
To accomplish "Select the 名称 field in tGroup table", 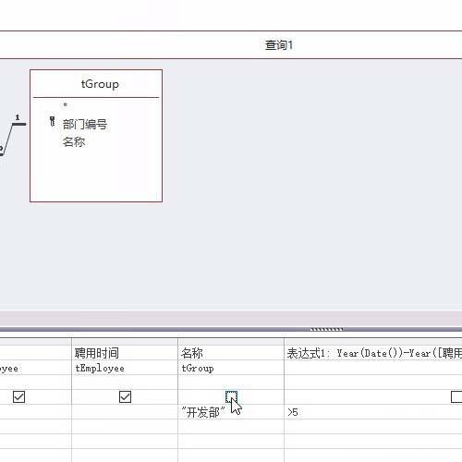I will click(x=74, y=142).
